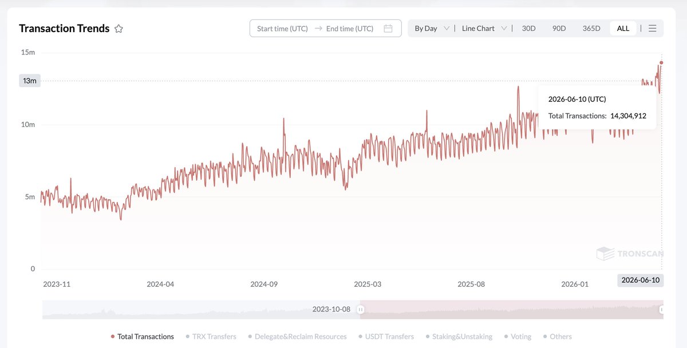Enable the TRX Transfers series
Screen dimensions: 687x348
coord(211,337)
